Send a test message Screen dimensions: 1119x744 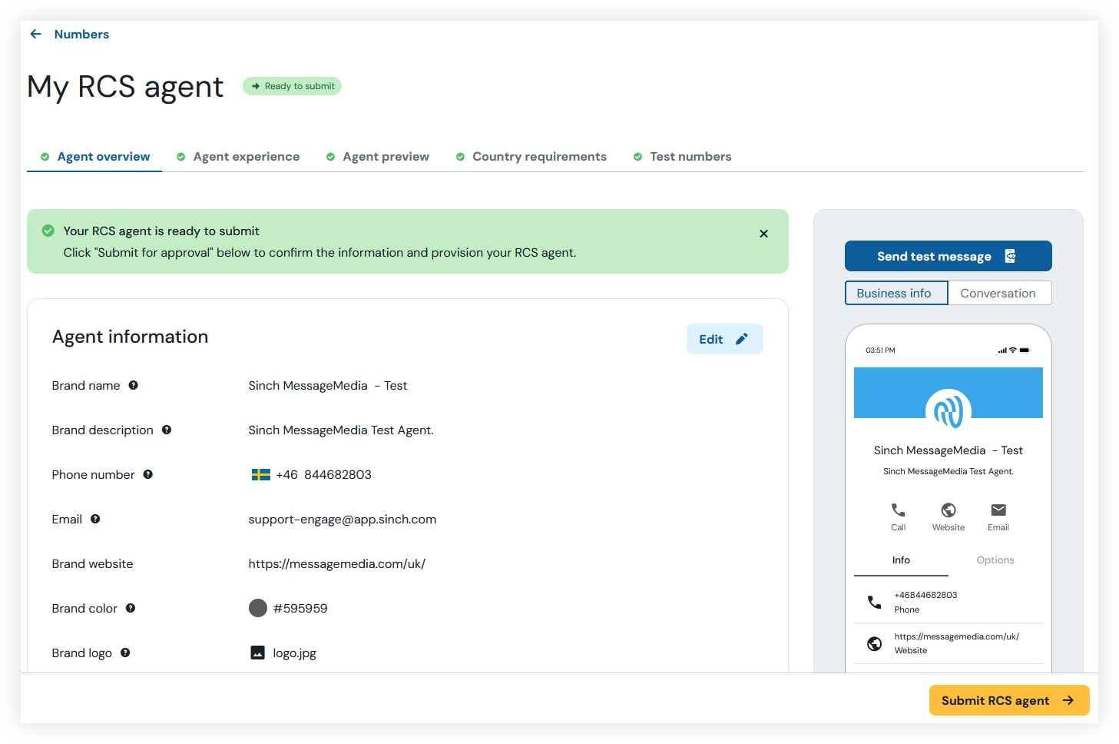949,256
